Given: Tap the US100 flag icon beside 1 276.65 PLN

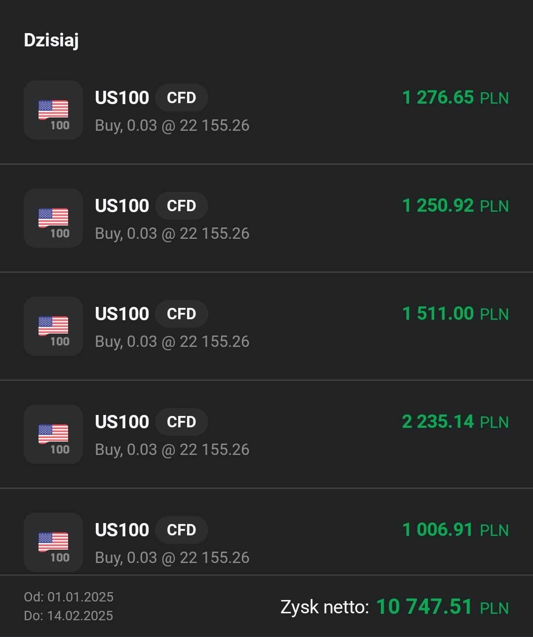Looking at the screenshot, I should (x=53, y=110).
